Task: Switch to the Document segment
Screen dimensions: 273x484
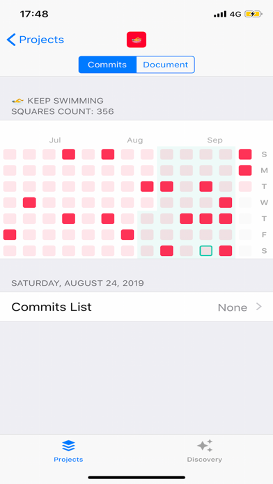Action: pyautogui.click(x=166, y=65)
